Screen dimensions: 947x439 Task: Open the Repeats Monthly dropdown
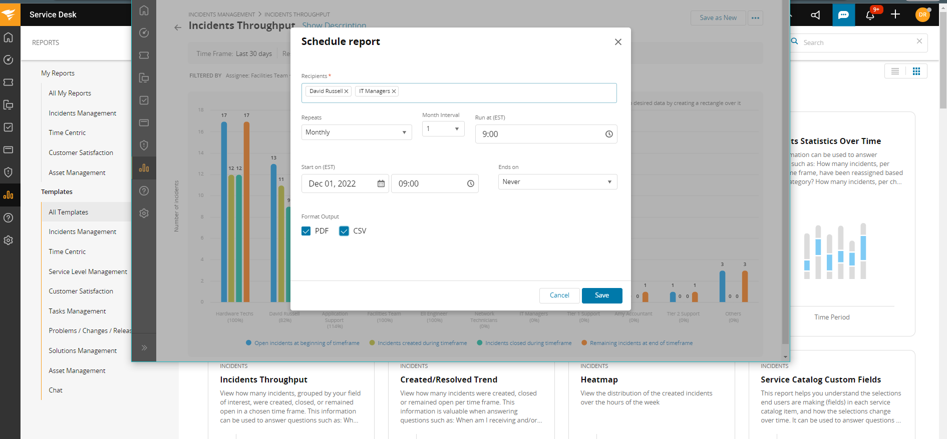[x=356, y=132]
